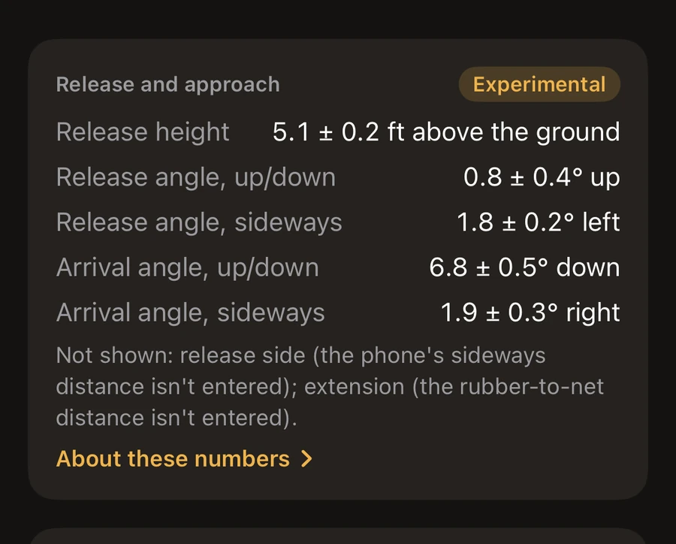The image size is (676, 544).
Task: Tap the next card below the About link
Action: click(338, 536)
